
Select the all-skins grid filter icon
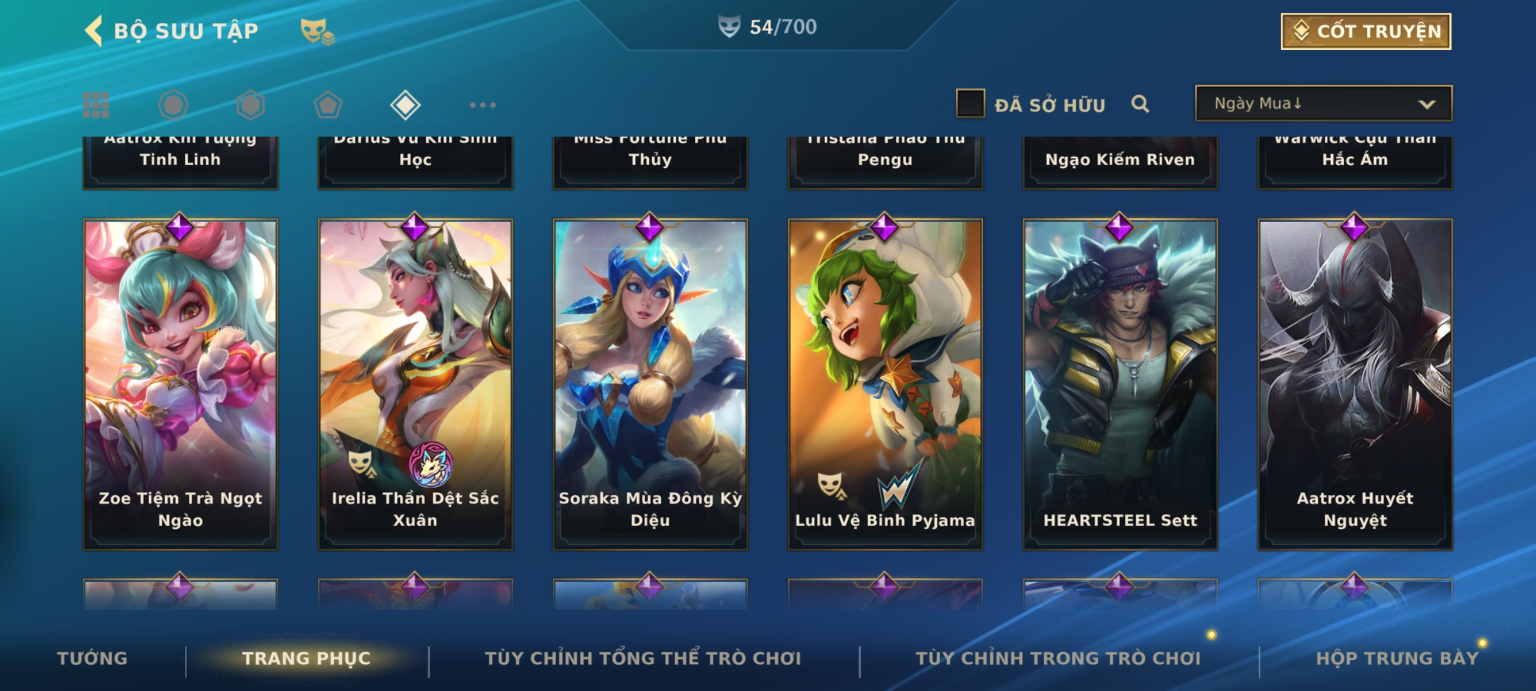click(96, 105)
